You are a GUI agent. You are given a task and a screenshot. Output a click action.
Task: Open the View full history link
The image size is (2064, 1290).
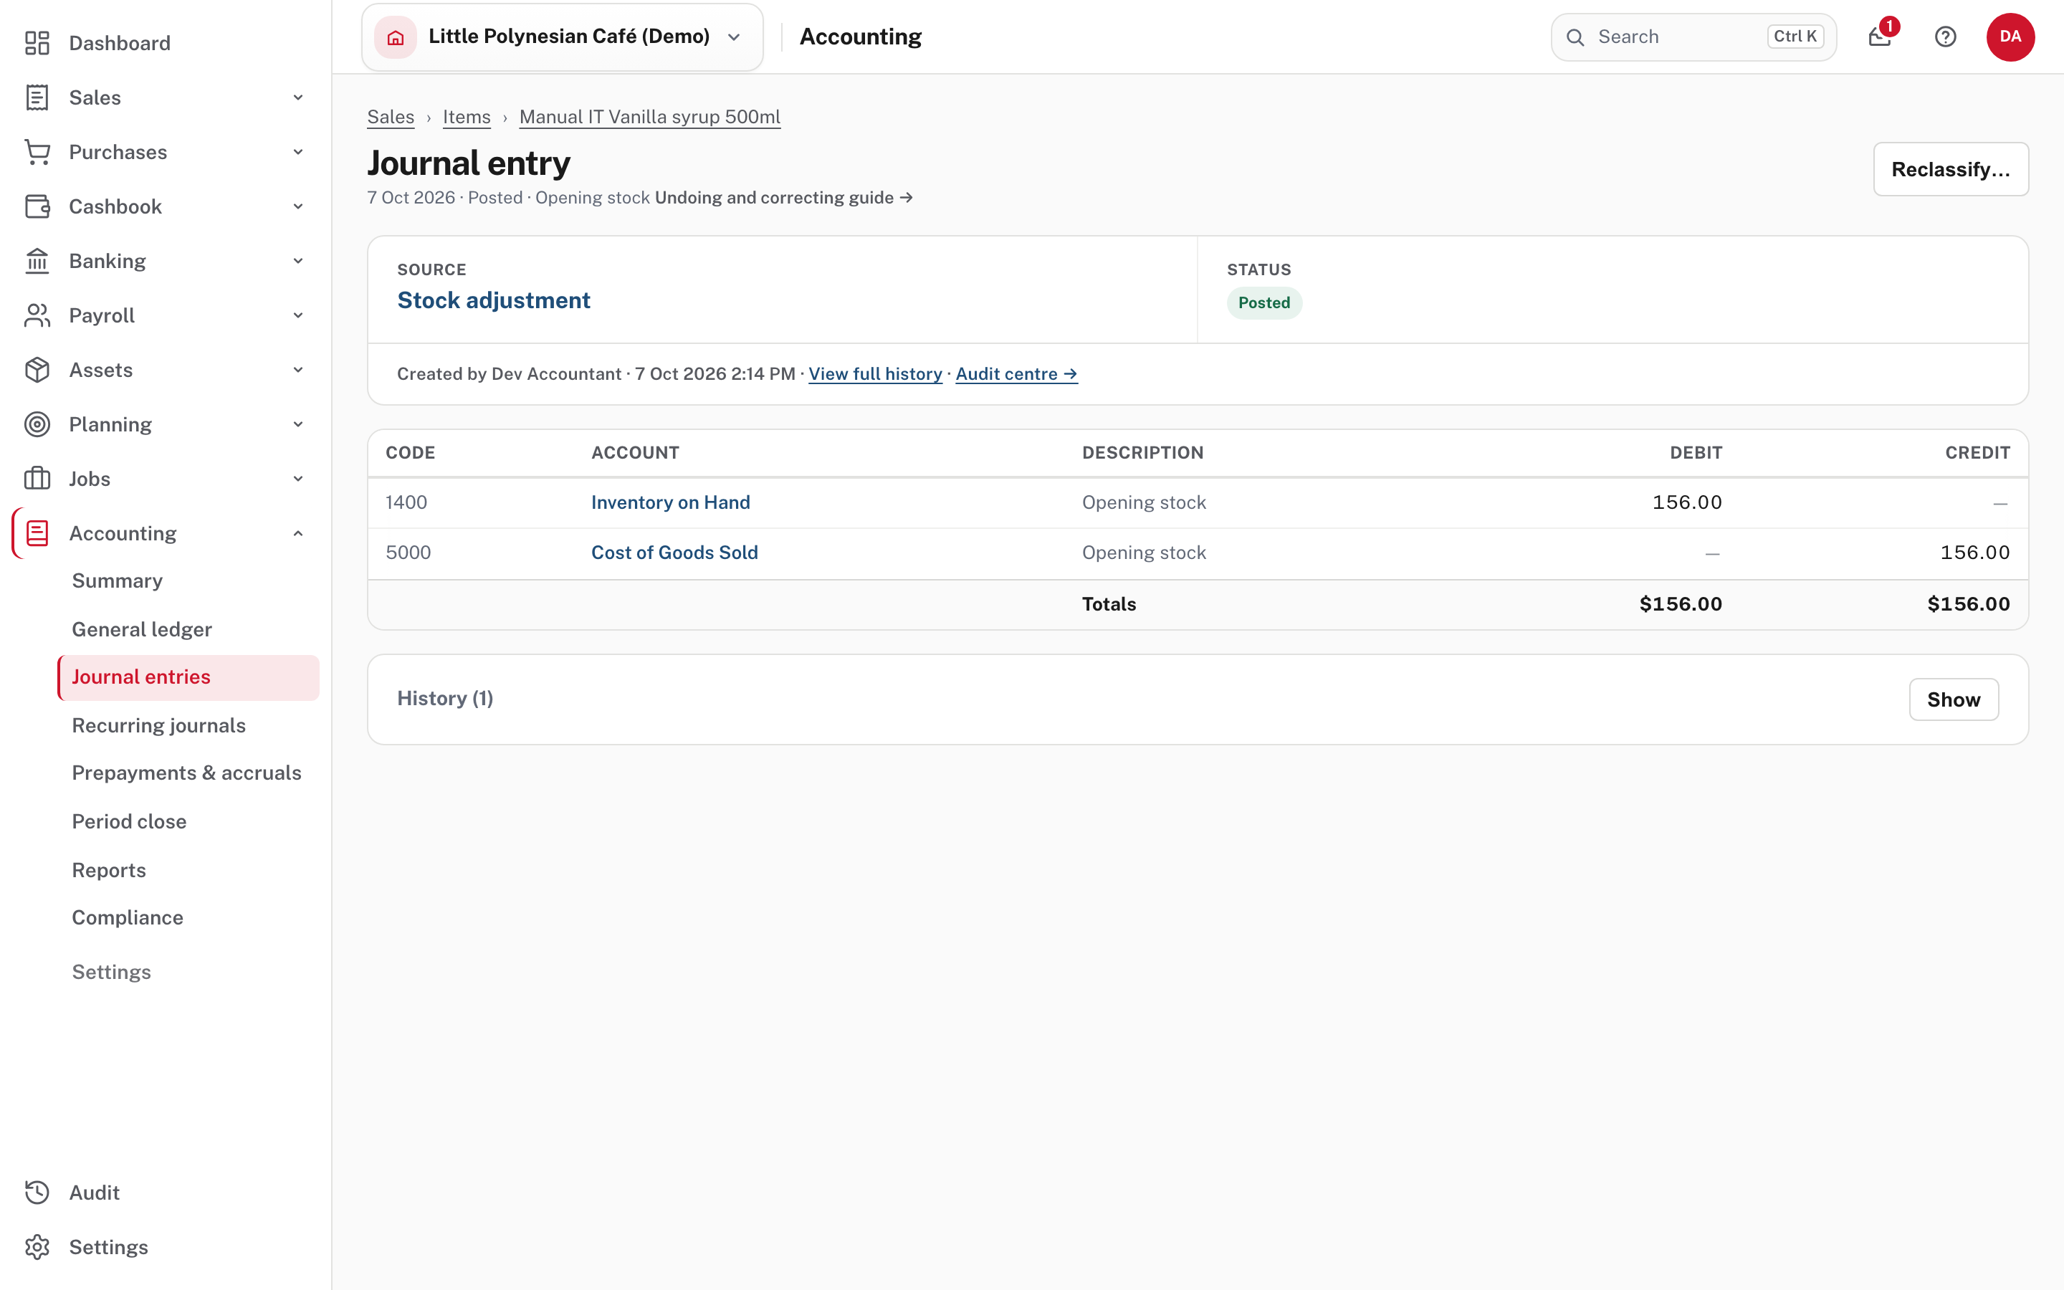[875, 373]
